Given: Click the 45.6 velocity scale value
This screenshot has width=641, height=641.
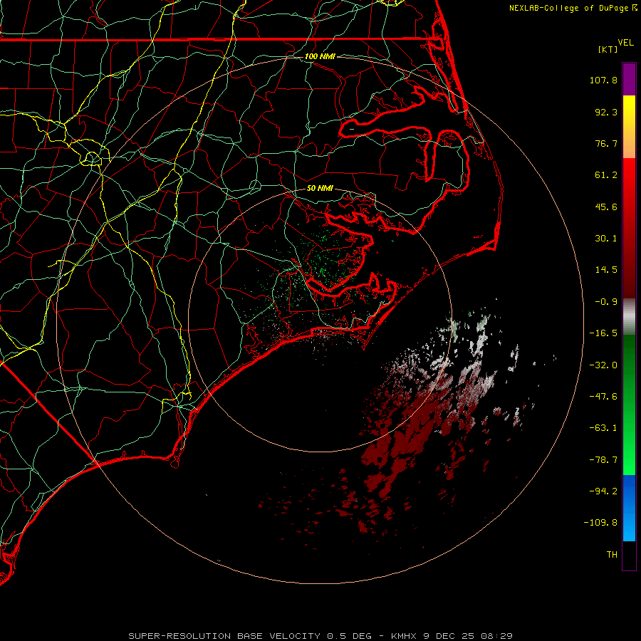Looking at the screenshot, I should [x=606, y=207].
